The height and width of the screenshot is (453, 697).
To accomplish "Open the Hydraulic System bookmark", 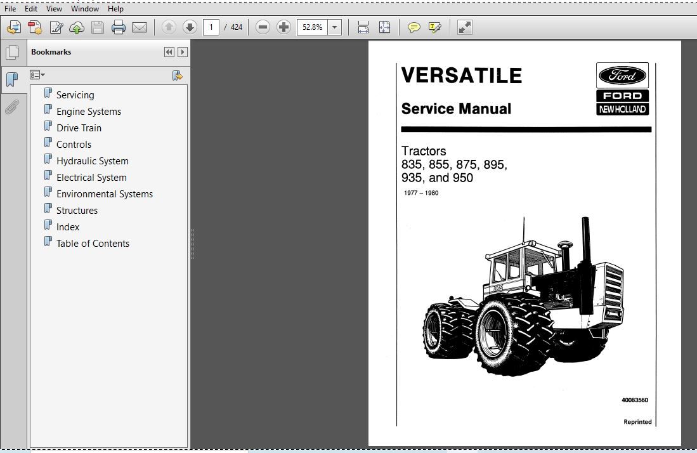I will click(x=93, y=161).
